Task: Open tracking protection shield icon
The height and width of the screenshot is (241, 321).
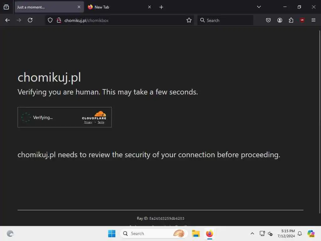Action: coord(50,20)
